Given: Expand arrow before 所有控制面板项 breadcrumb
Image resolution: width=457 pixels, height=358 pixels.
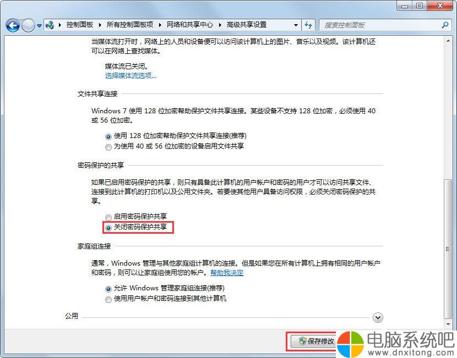Looking at the screenshot, I should coord(100,25).
